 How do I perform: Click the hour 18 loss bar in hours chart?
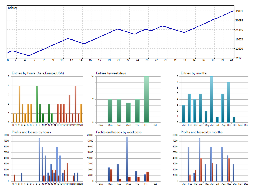click(x=67, y=172)
